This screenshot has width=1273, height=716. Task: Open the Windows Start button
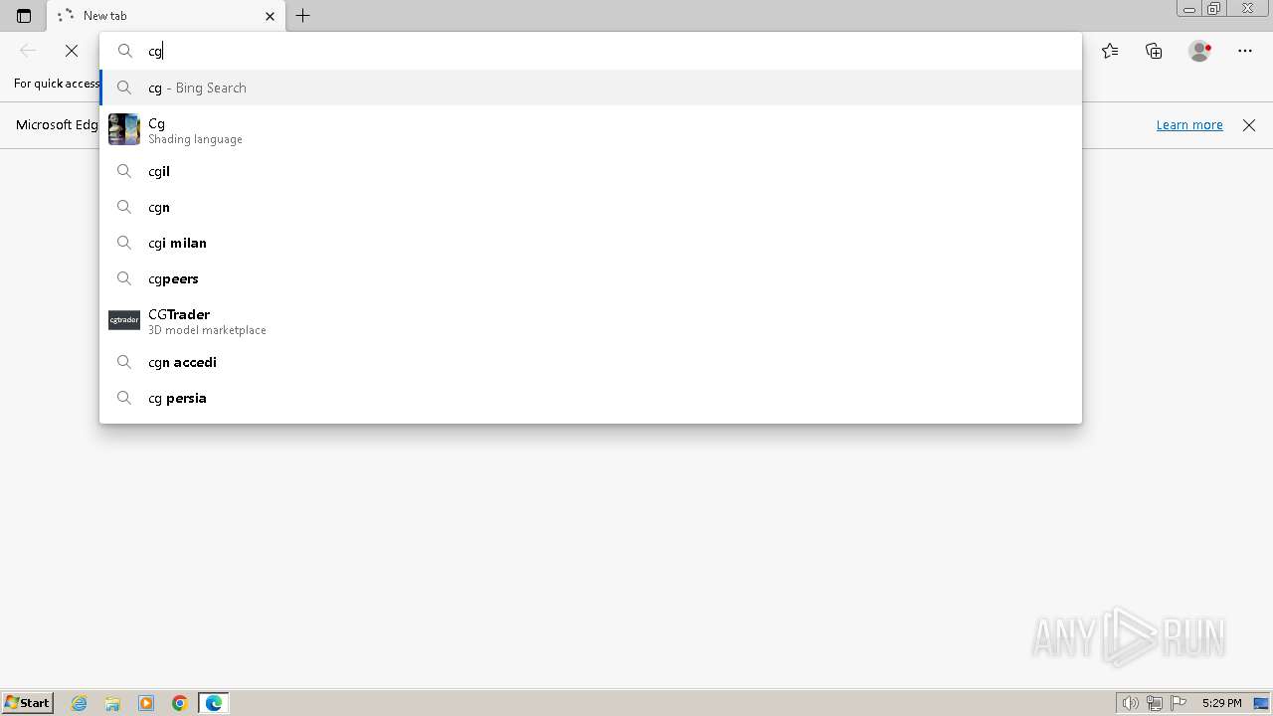(28, 702)
